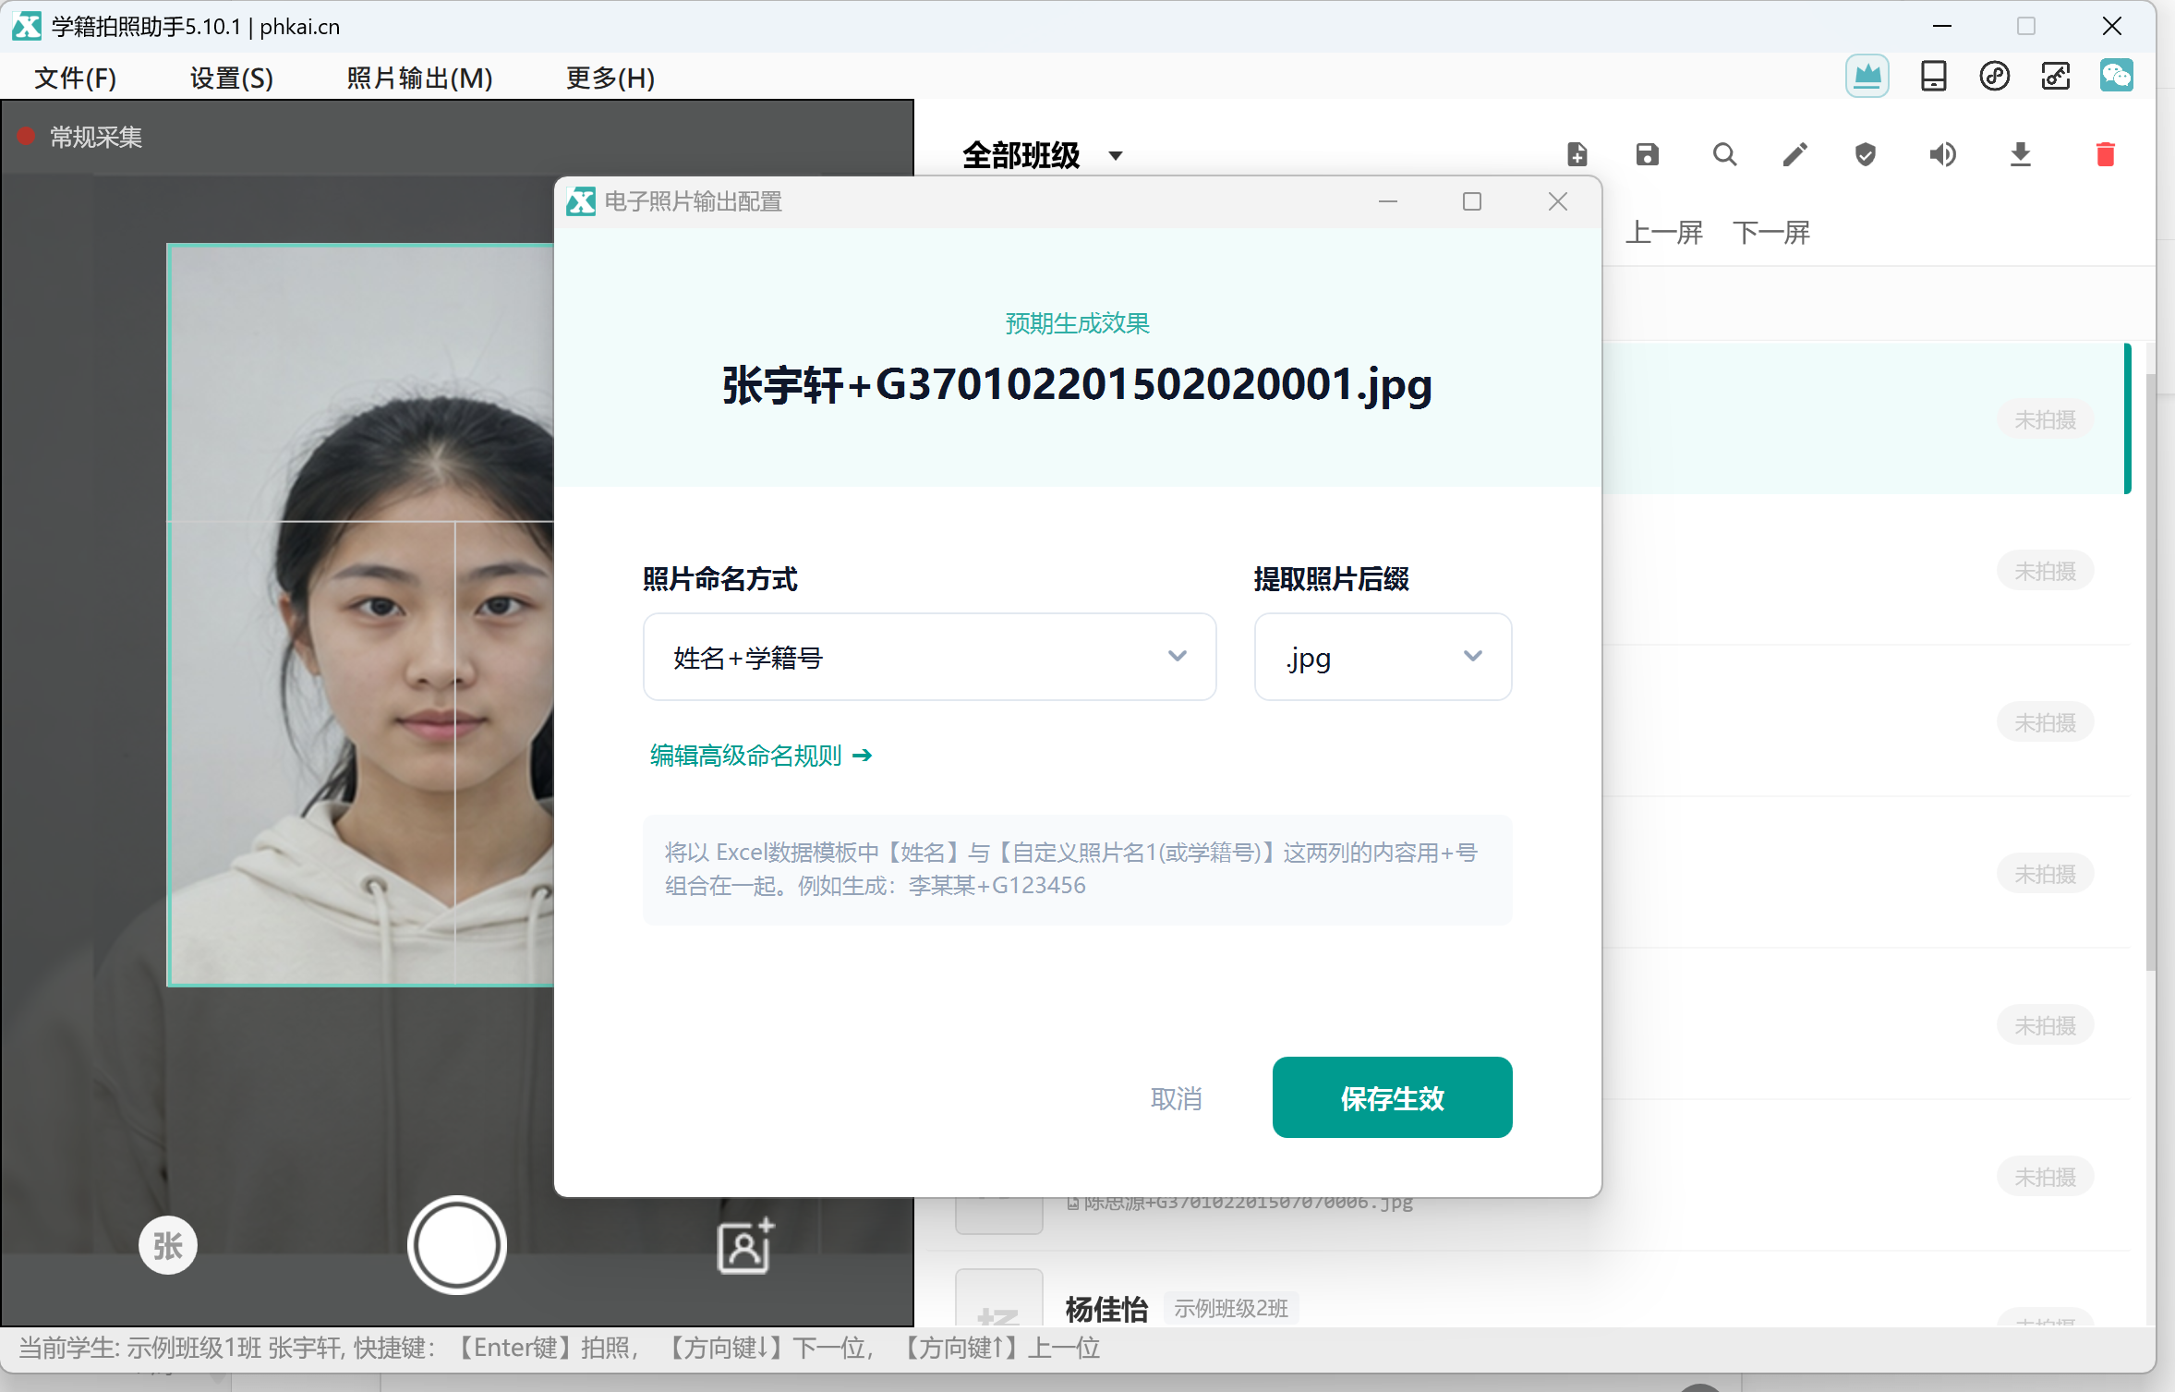Open student search with magnifier icon
The image size is (2175, 1392).
(x=1724, y=154)
